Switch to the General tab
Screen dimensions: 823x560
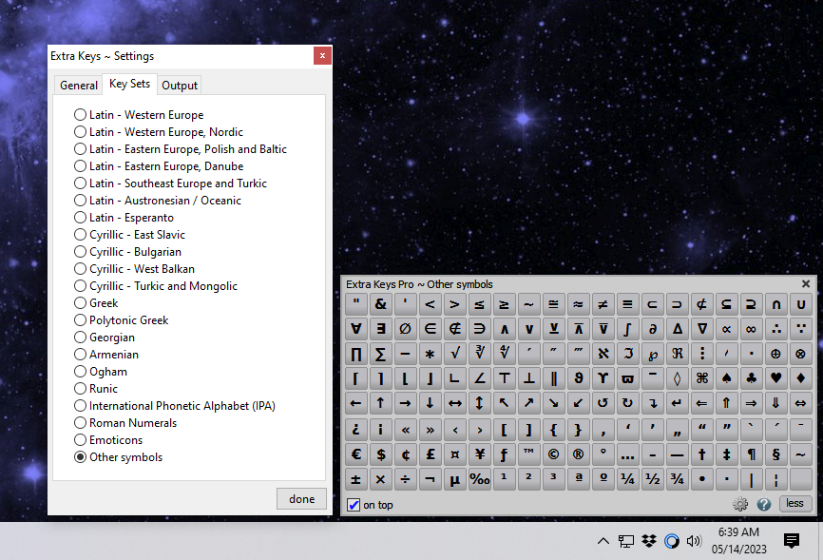tap(79, 86)
